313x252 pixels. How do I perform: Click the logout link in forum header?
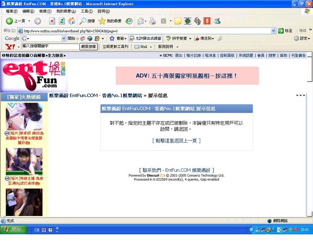tap(178, 55)
